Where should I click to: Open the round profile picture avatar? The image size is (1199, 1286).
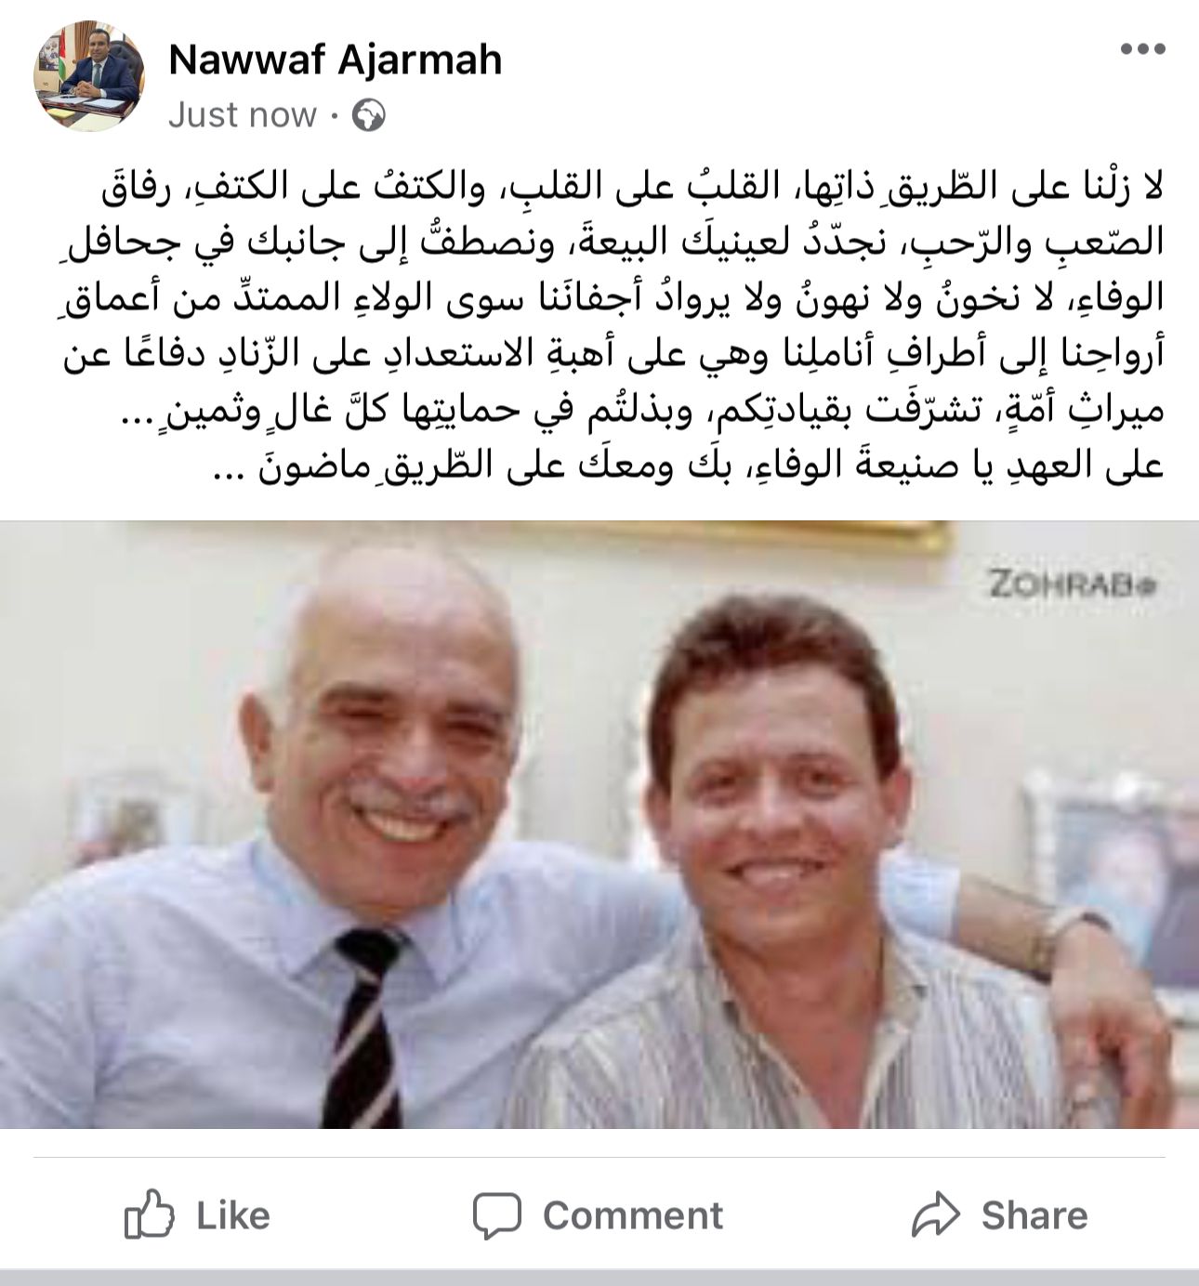[89, 77]
